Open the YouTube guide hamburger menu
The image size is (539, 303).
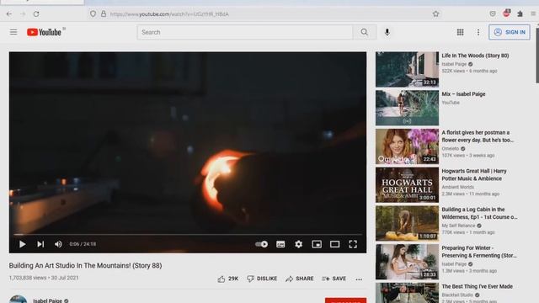(13, 32)
